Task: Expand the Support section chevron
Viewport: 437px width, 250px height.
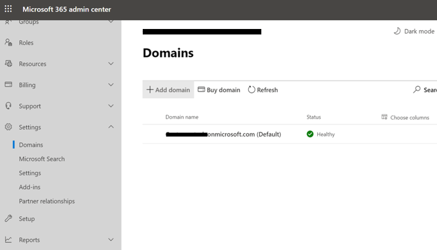Action: 111,106
